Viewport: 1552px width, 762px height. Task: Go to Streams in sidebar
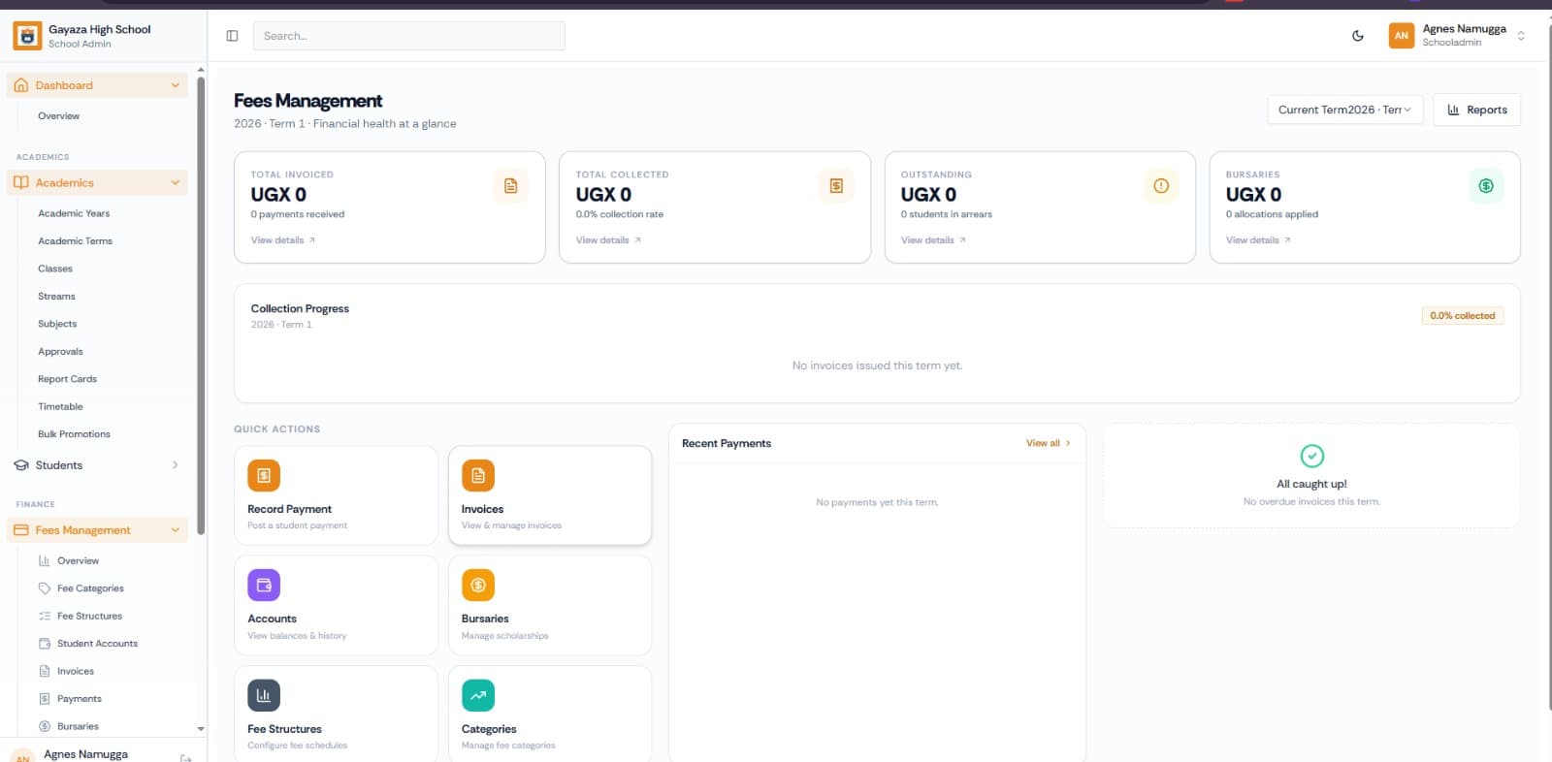tap(56, 297)
